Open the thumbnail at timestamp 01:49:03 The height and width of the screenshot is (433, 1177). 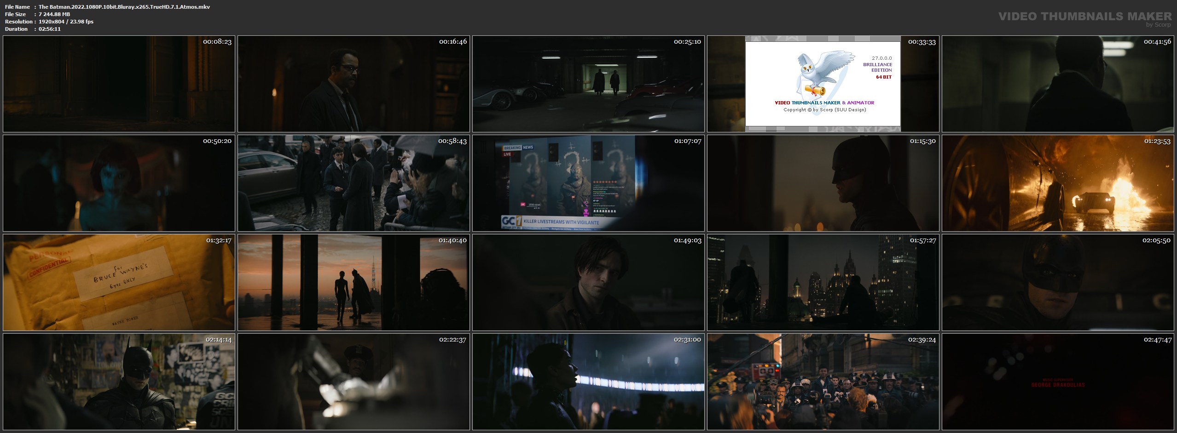(x=588, y=283)
